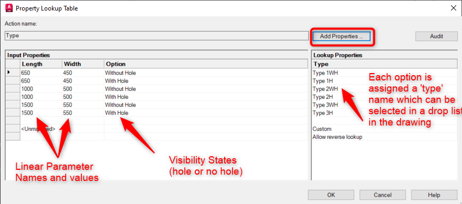The width and height of the screenshot is (462, 204).
Task: Select With Hole option in the 1500 row
Action: (x=206, y=113)
